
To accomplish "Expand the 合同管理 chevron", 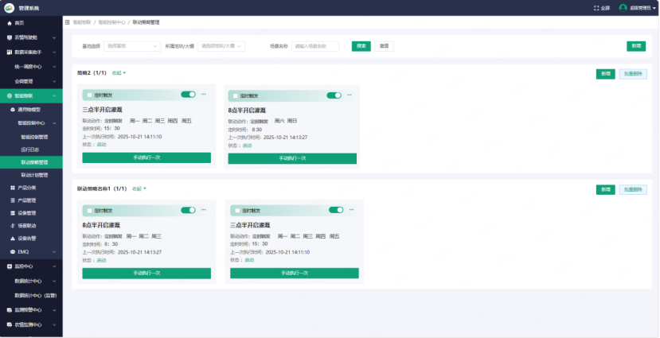I will click(x=54, y=82).
